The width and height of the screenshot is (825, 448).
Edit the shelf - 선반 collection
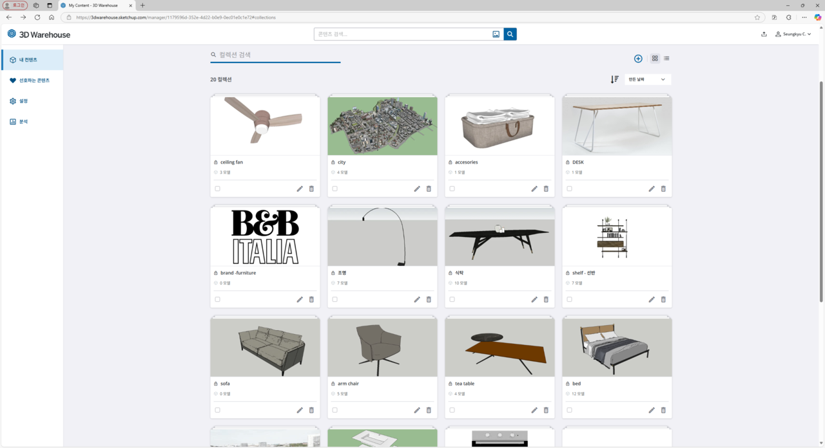[x=652, y=299]
